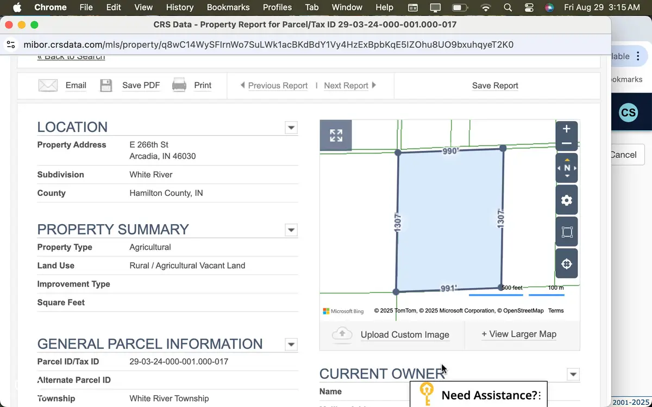
Task: Open the CURRENT OWNER section dropdown
Action: [573, 374]
